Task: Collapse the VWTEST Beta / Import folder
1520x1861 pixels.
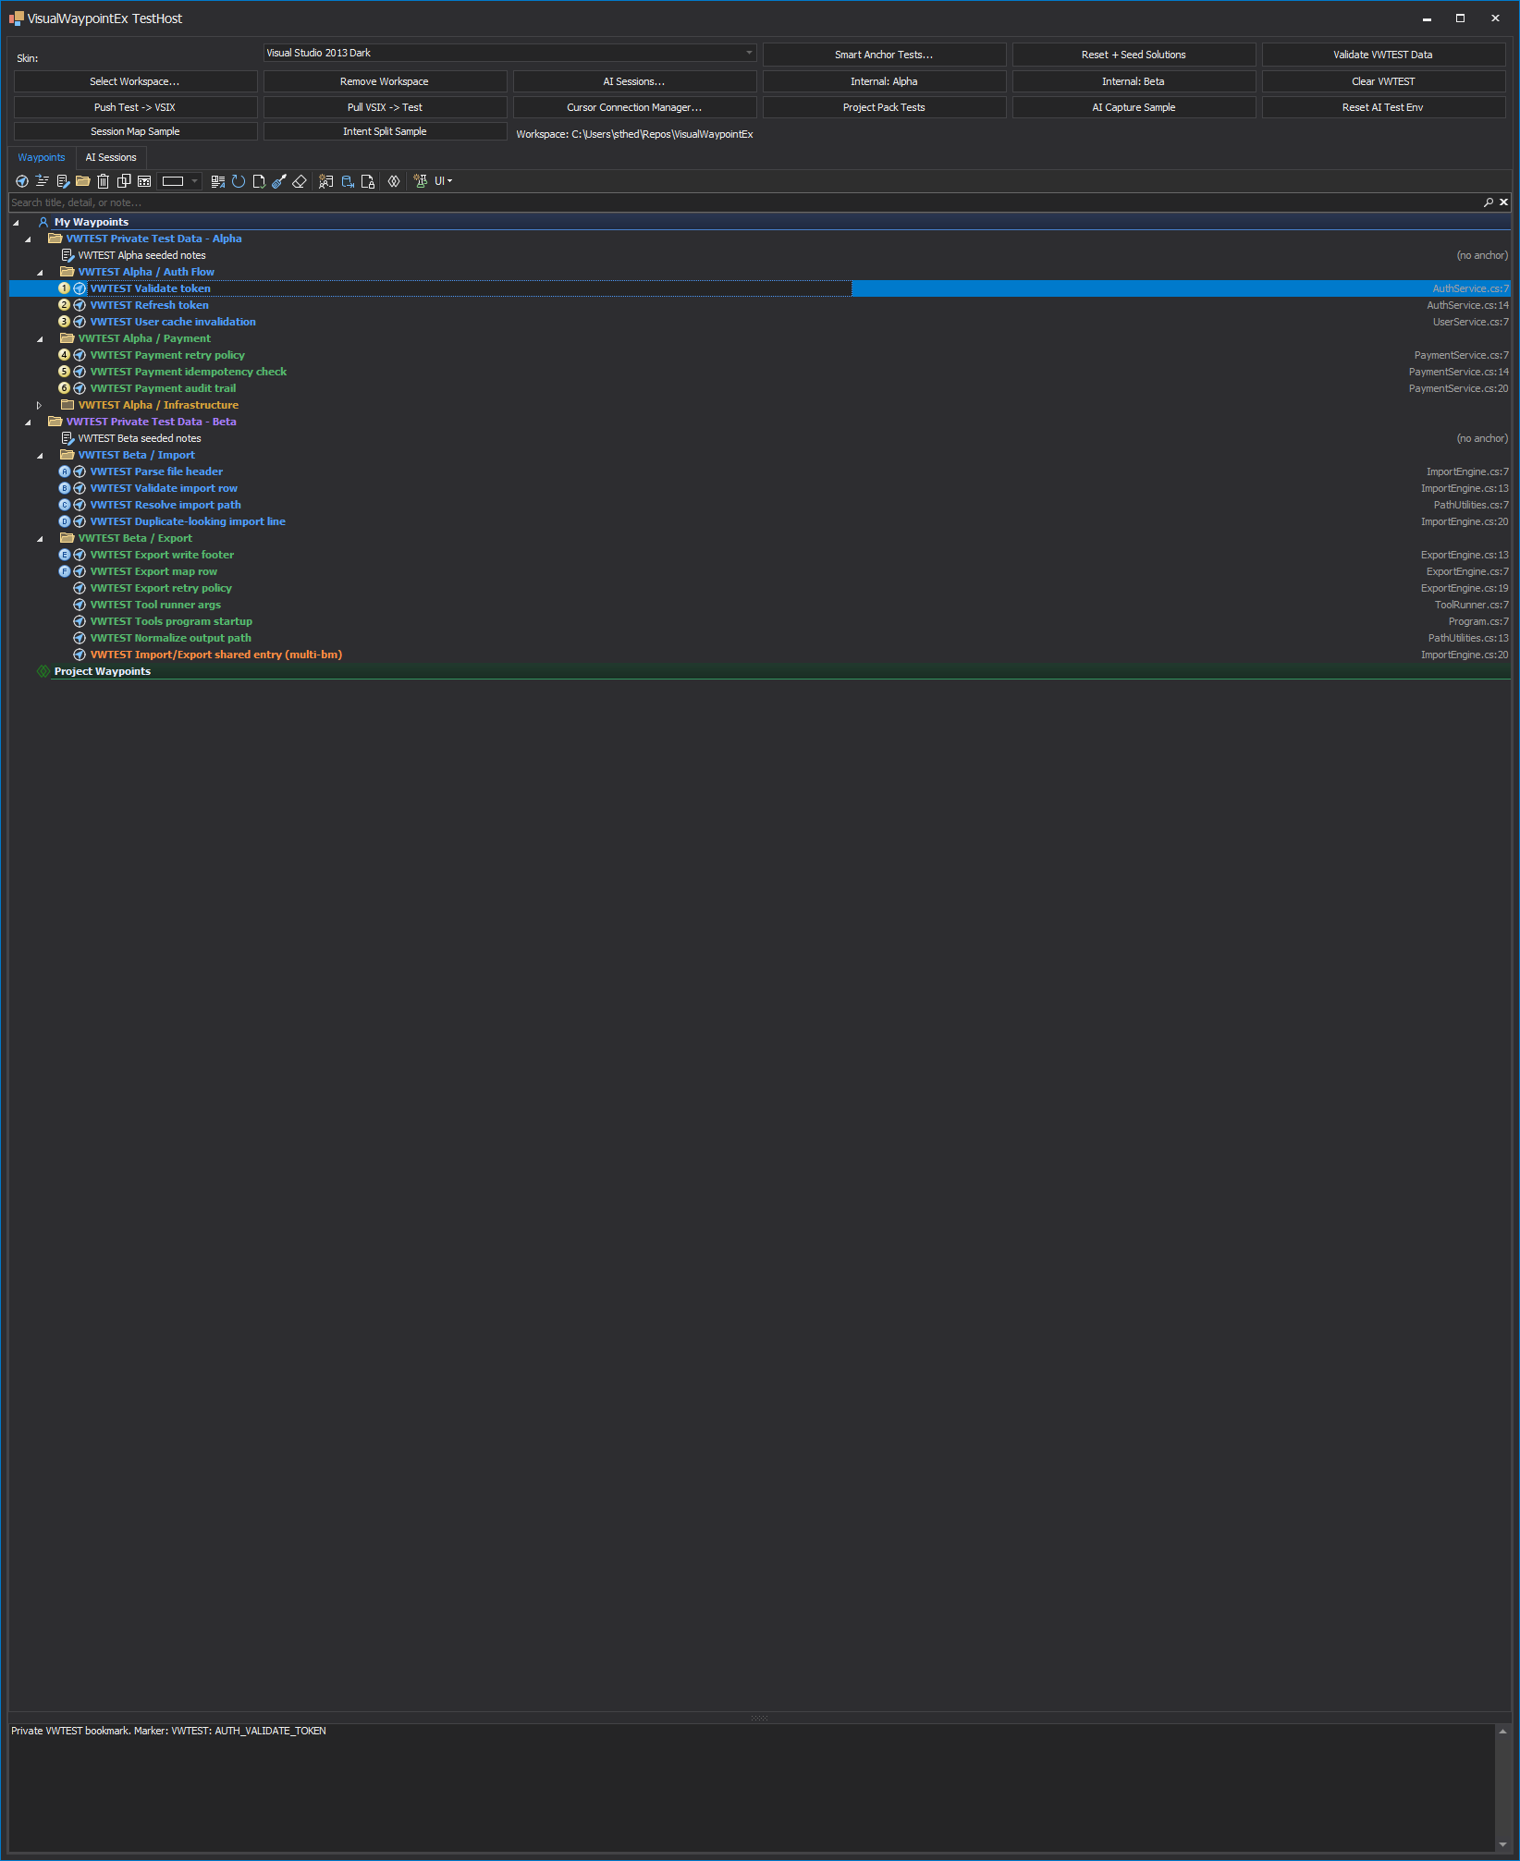Action: [40, 456]
